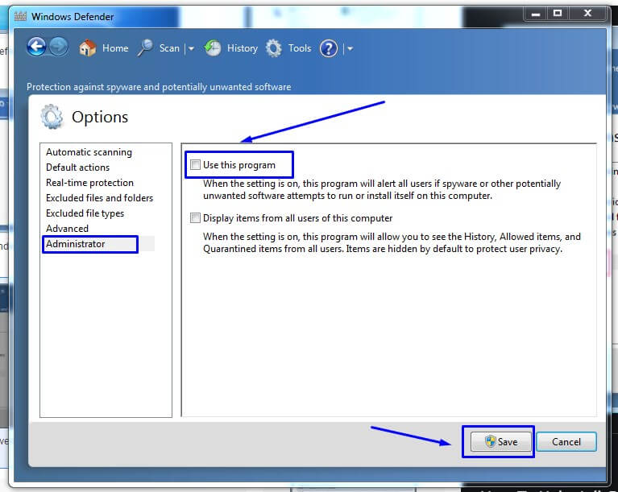This screenshot has width=618, height=492.
Task: Click the Tools gear icon
Action: click(x=273, y=48)
